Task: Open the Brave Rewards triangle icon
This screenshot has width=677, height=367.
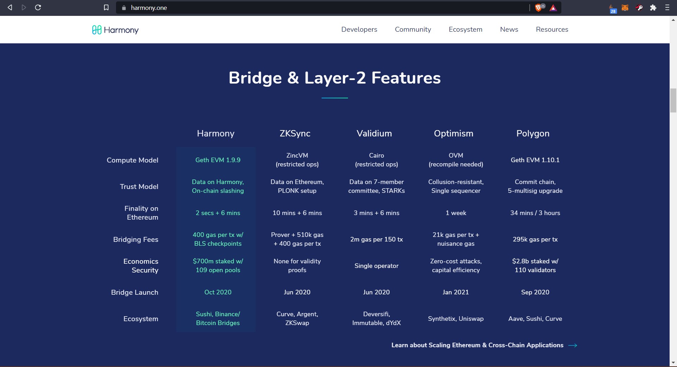Action: 553,8
